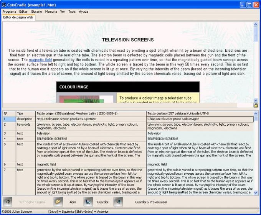Click the preview pane scrollbar thumb
The height and width of the screenshot is (215, 261).
coord(256,34)
